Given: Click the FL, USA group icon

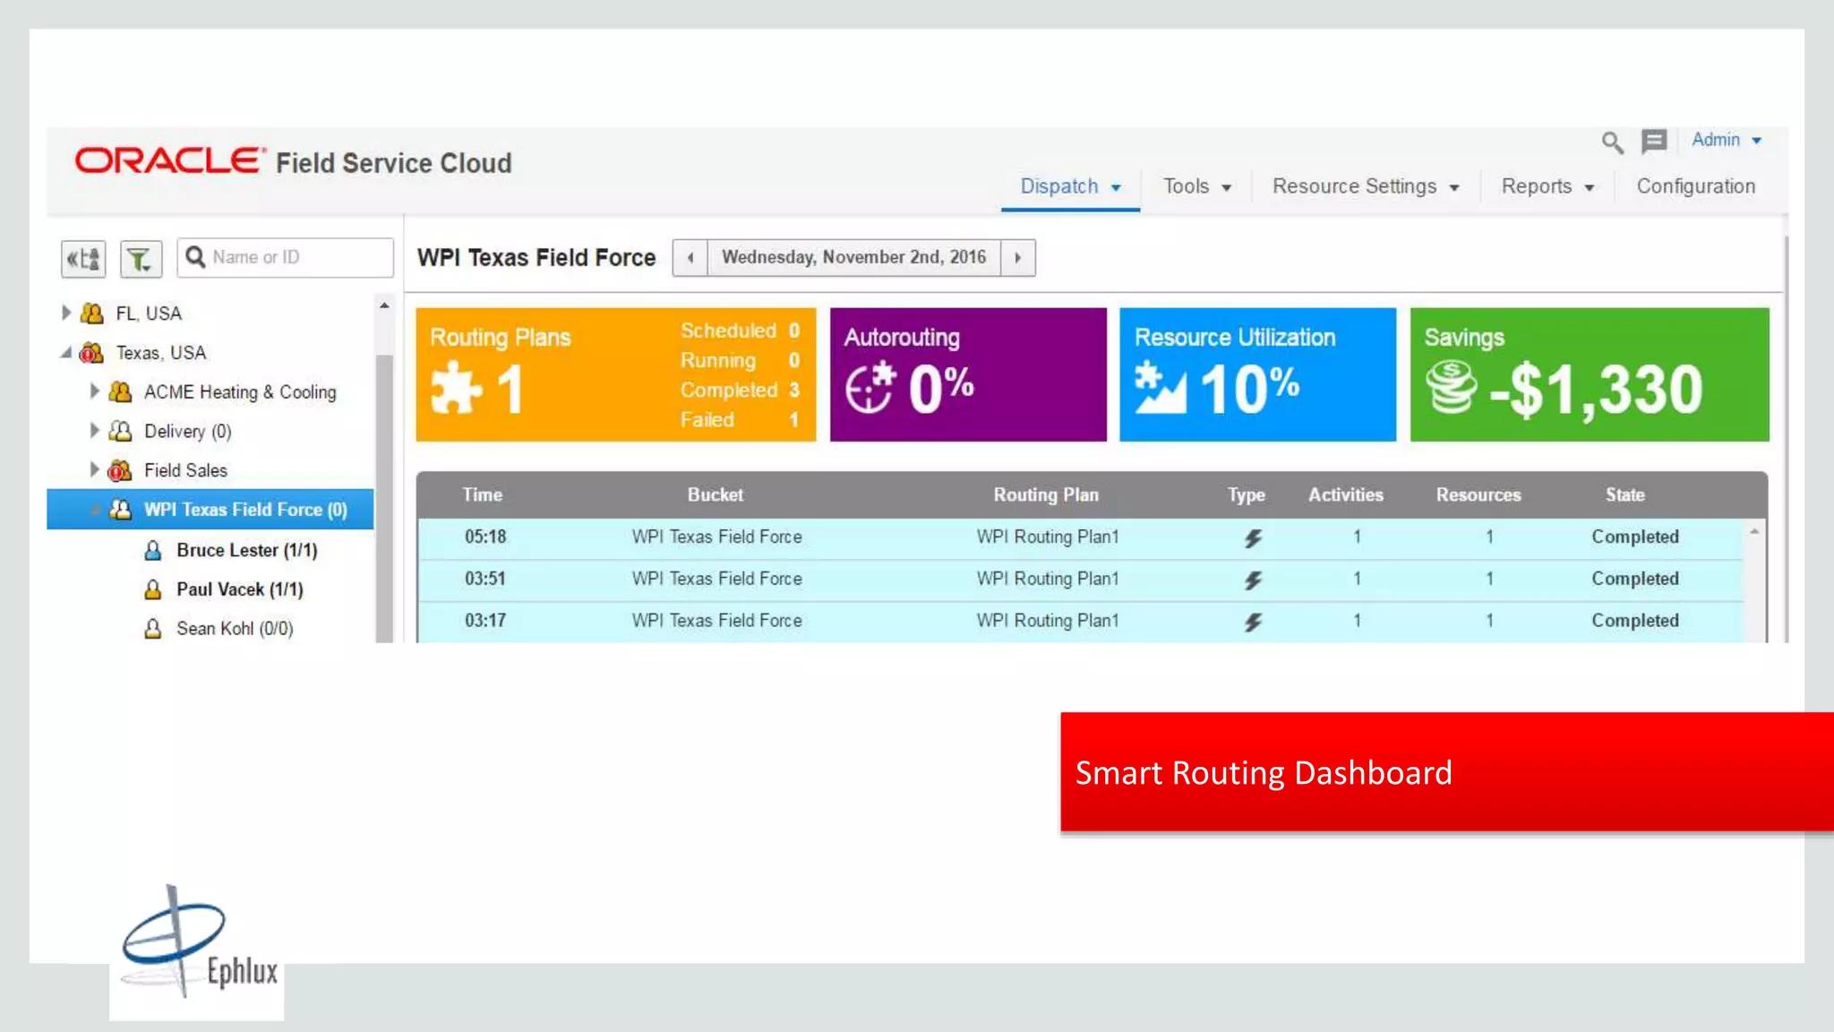Looking at the screenshot, I should point(91,313).
